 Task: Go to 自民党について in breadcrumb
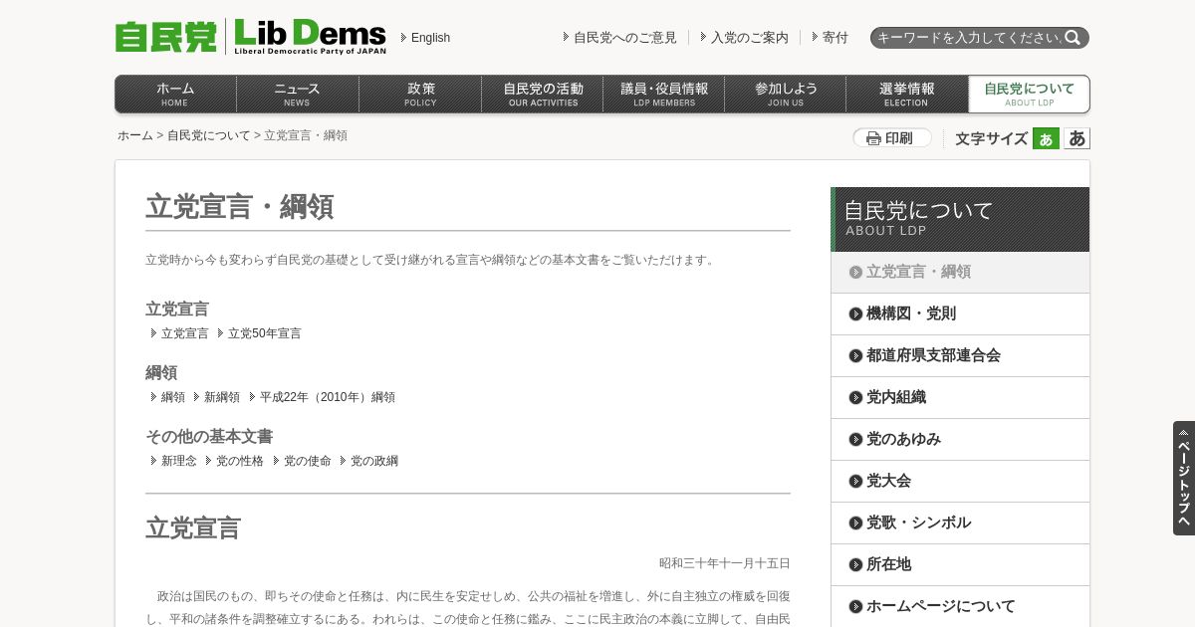(x=208, y=135)
